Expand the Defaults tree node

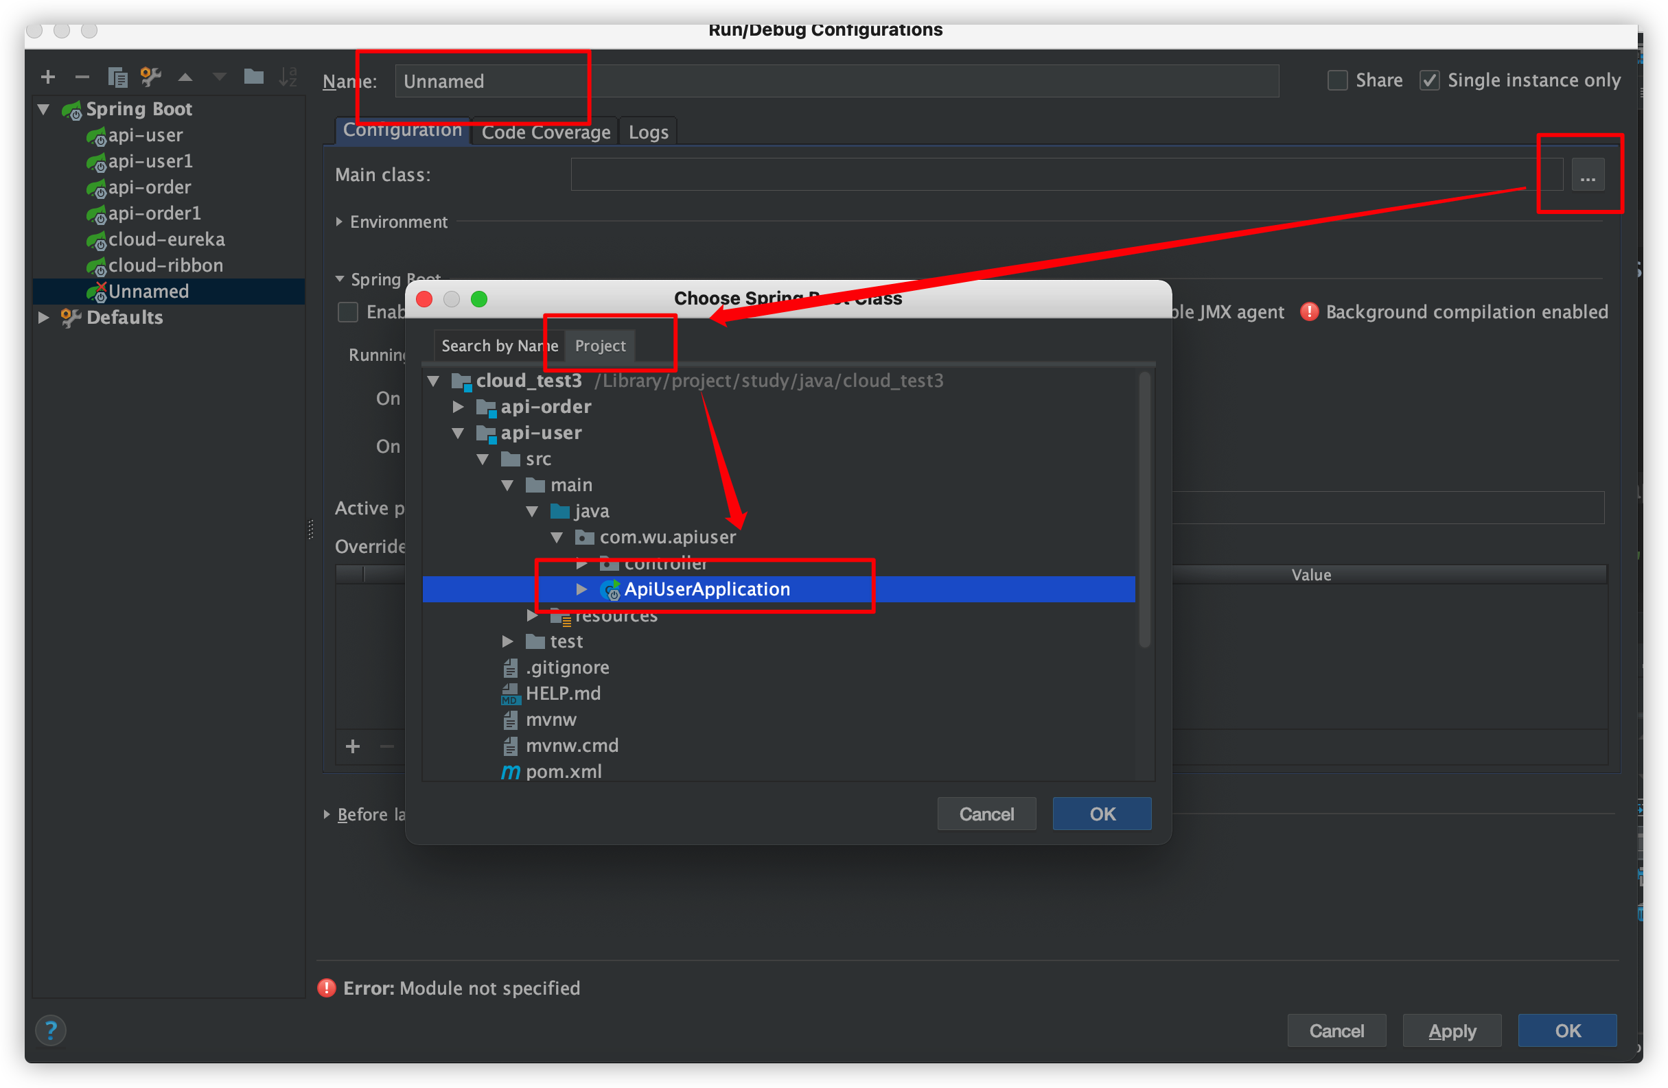point(43,318)
